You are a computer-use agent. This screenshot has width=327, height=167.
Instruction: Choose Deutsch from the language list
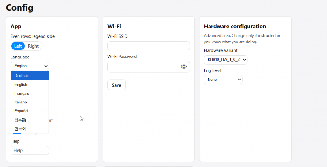pos(30,76)
